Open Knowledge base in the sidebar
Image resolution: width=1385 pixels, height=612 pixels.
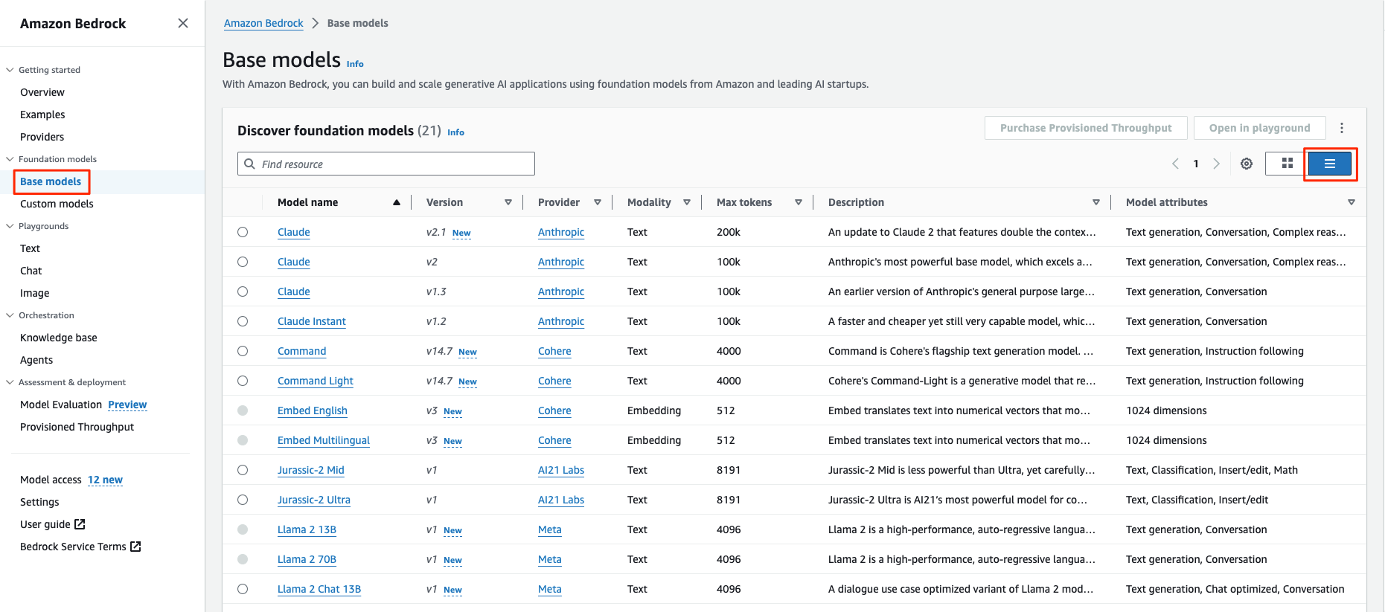click(59, 338)
